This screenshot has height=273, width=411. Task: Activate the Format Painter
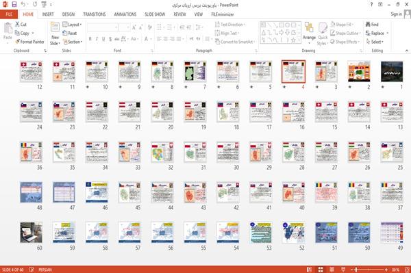(x=30, y=42)
